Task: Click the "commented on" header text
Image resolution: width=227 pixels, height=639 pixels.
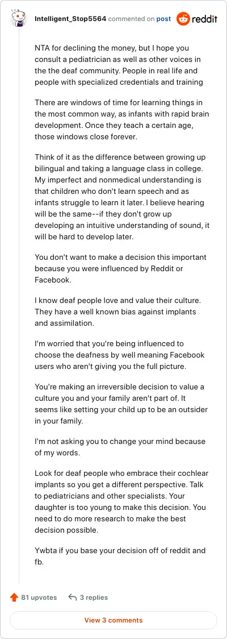Action: point(132,19)
